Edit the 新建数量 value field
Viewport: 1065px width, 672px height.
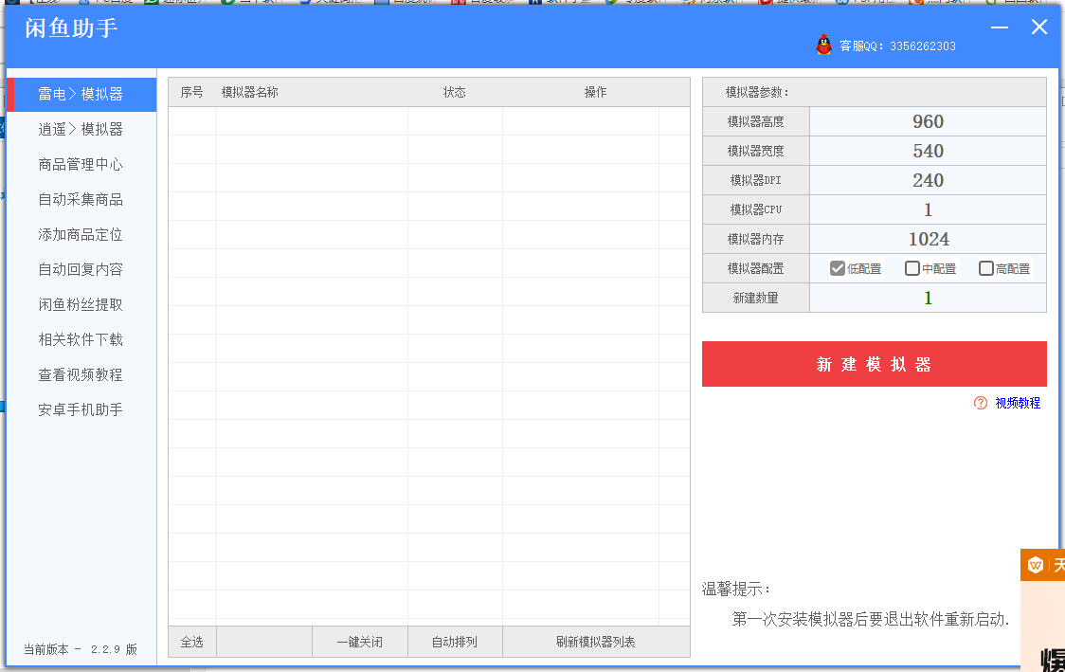(x=928, y=297)
